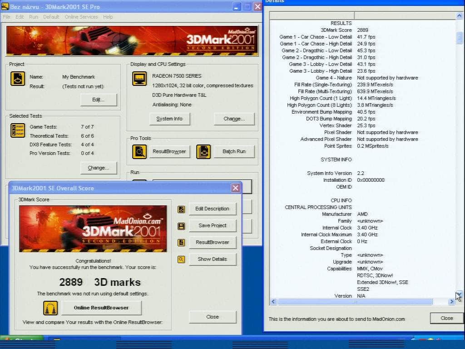Click the Details vertical scrollbar up arrow
This screenshot has height=349, width=465.
pyautogui.click(x=459, y=16)
